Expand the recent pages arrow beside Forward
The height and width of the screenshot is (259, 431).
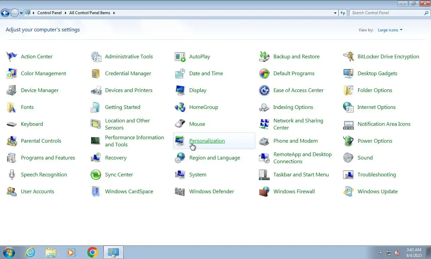point(21,13)
